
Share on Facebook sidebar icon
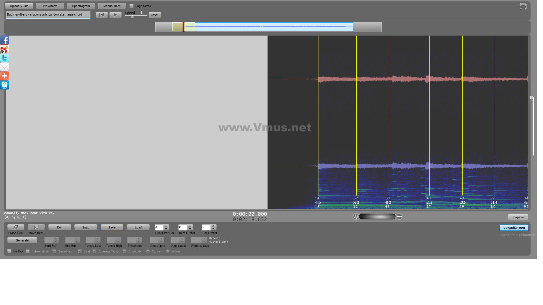tap(5, 40)
